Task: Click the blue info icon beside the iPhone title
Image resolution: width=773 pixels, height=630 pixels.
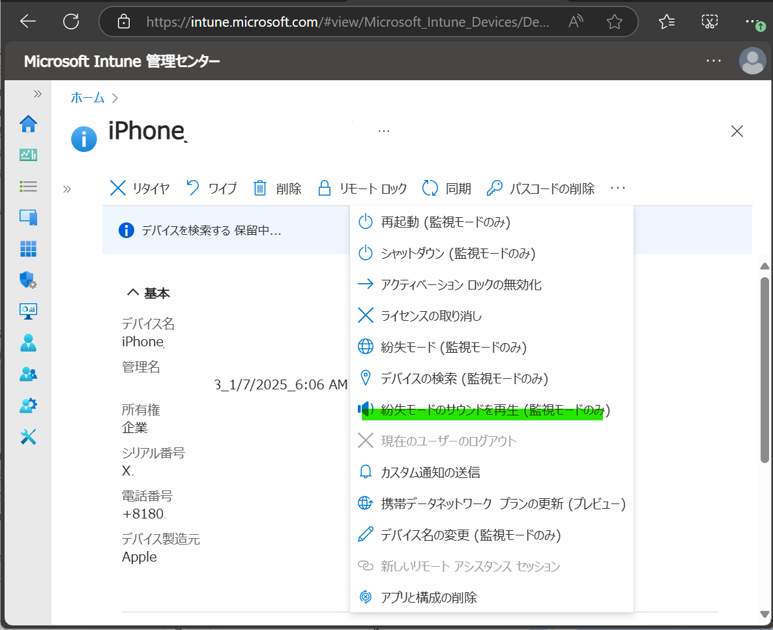Action: point(84,139)
